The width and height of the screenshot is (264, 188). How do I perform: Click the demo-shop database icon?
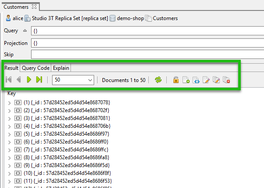(113, 18)
